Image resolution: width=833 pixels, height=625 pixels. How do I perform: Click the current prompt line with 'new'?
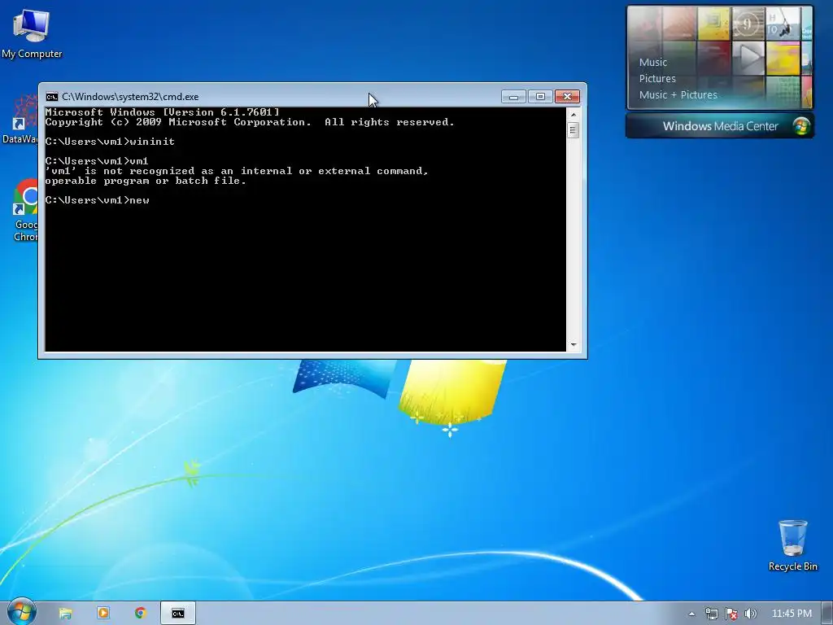click(98, 200)
